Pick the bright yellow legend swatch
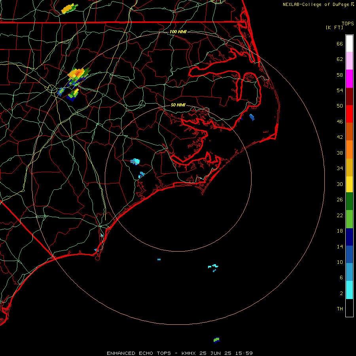 349,184
